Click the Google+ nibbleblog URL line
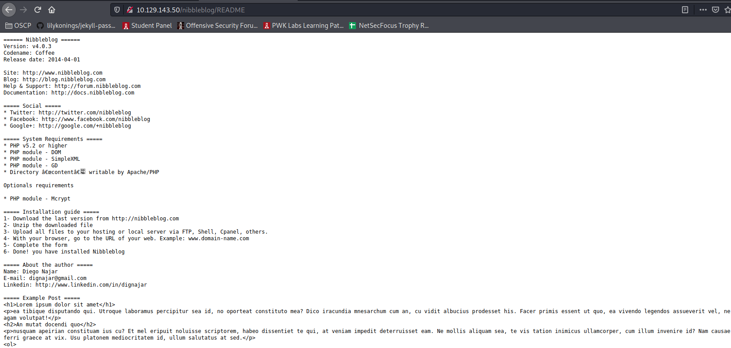 67,126
